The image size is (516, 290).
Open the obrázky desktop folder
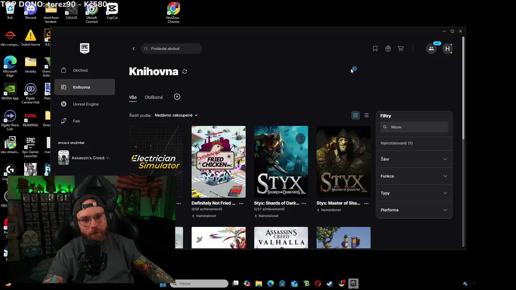(x=31, y=65)
